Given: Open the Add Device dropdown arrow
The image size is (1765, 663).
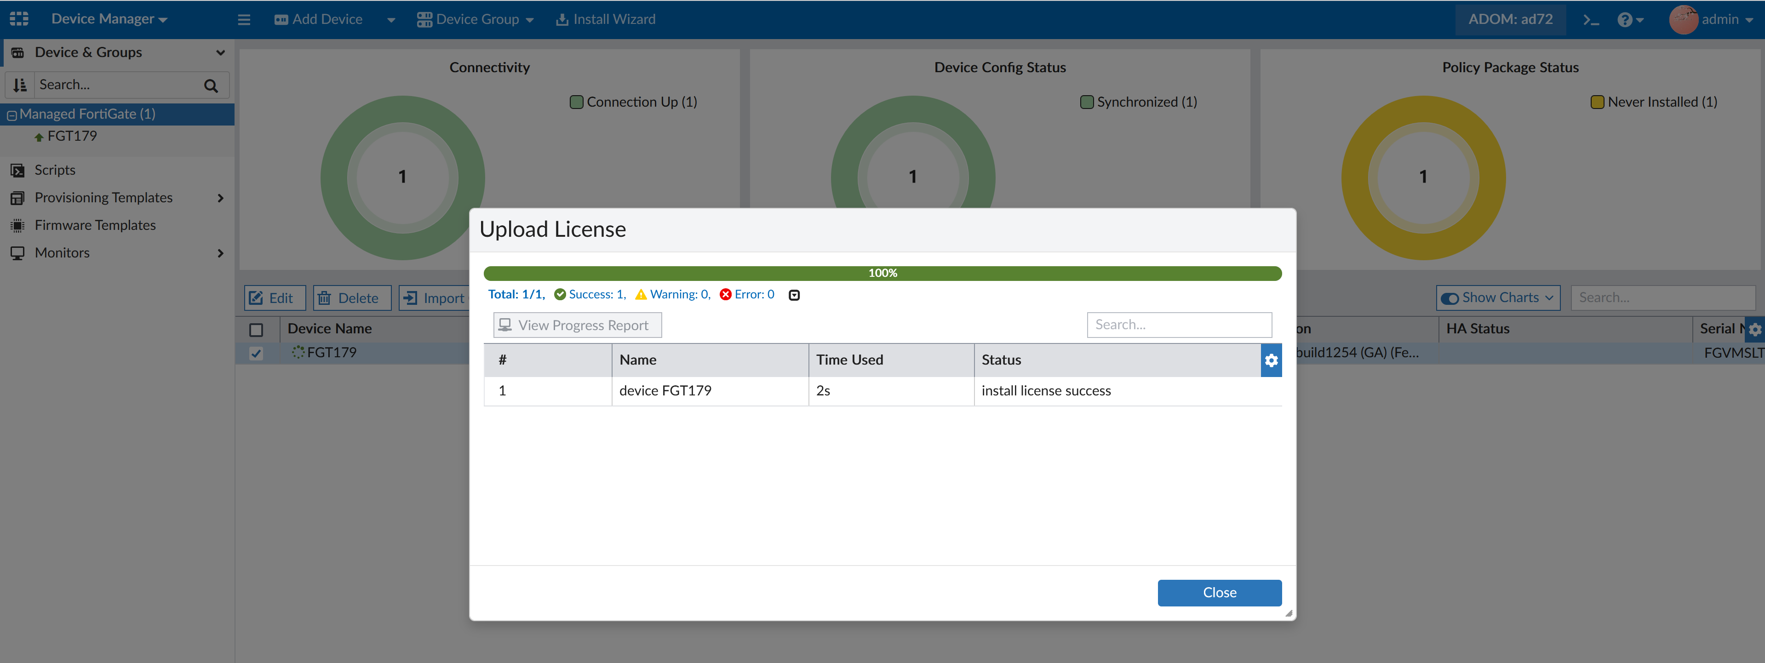Looking at the screenshot, I should (391, 20).
